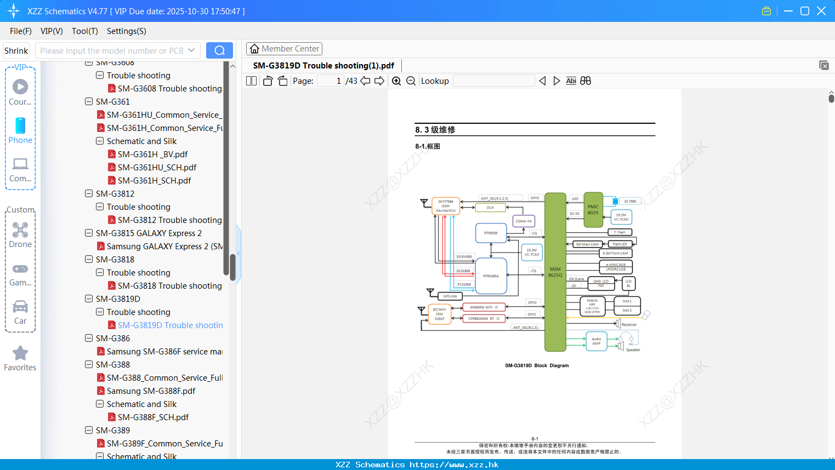
Task: Open the File(F) menu
Action: (21, 31)
